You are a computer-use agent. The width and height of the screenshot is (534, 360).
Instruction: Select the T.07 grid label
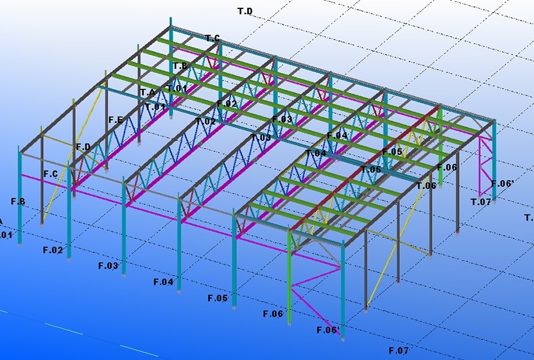tap(481, 202)
